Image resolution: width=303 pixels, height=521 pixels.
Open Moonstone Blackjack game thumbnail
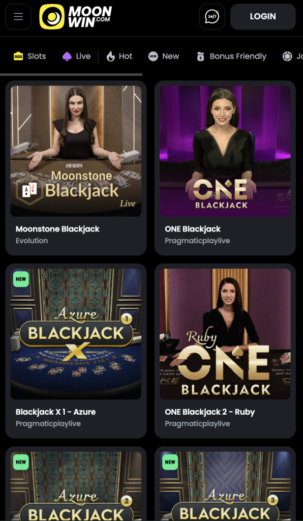(x=76, y=151)
